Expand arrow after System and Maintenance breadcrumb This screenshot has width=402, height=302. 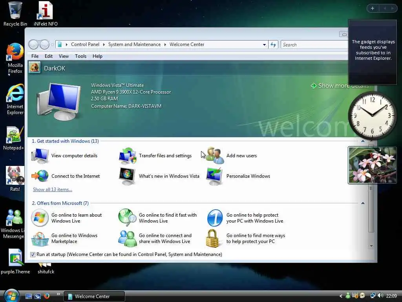[x=165, y=45]
